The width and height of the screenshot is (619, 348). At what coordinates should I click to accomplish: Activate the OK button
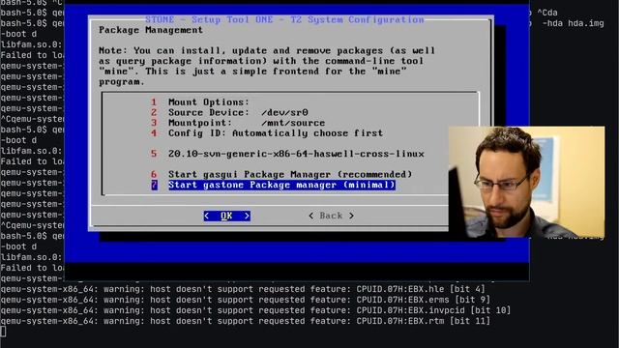pos(227,216)
